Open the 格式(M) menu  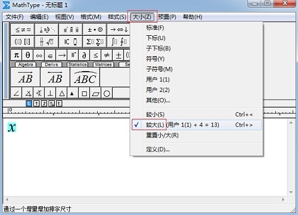click(91, 17)
